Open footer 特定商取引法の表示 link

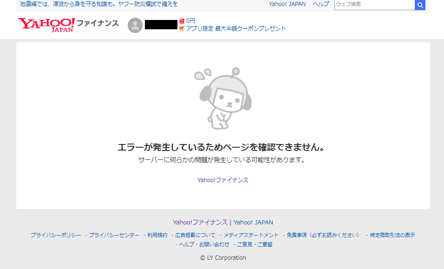pos(392,235)
